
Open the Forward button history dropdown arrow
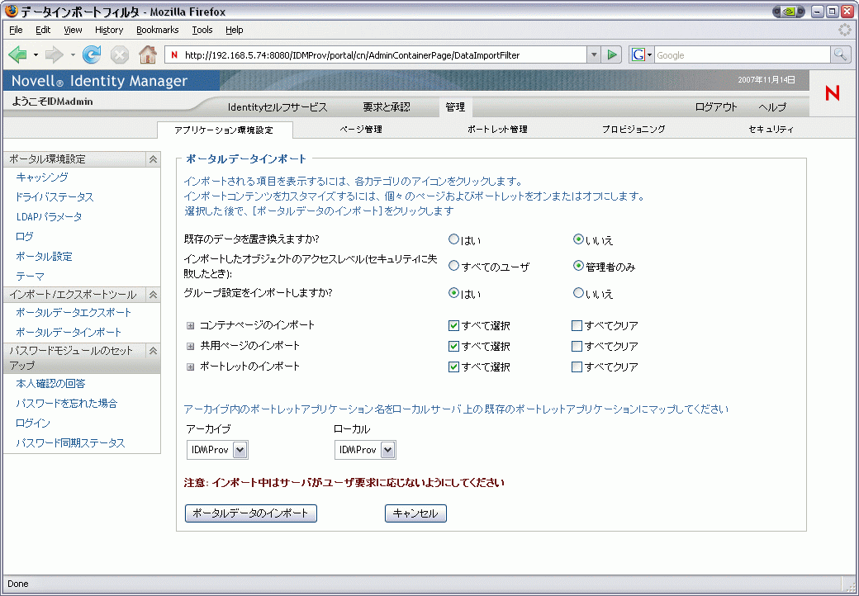point(73,54)
